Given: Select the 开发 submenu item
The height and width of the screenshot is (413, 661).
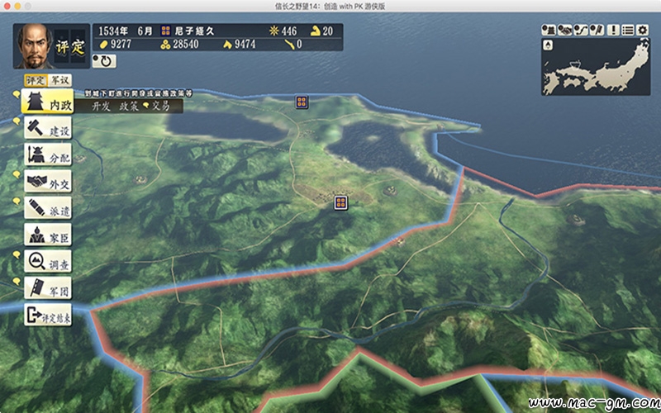Looking at the screenshot, I should tap(101, 107).
